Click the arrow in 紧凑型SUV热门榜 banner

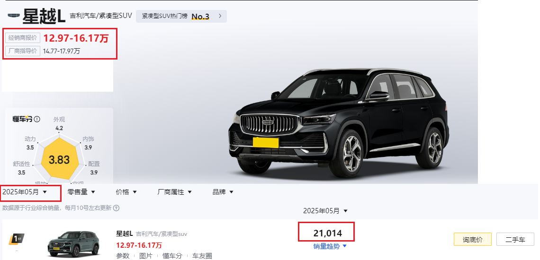[220, 16]
